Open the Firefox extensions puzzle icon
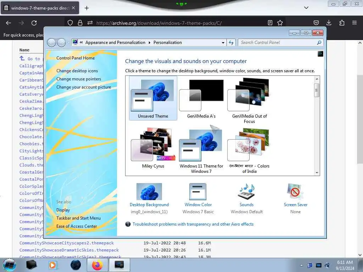 [x=342, y=23]
